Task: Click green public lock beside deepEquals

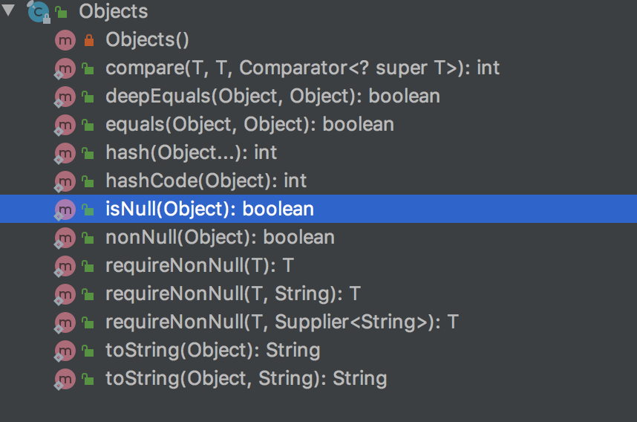Action: point(88,97)
